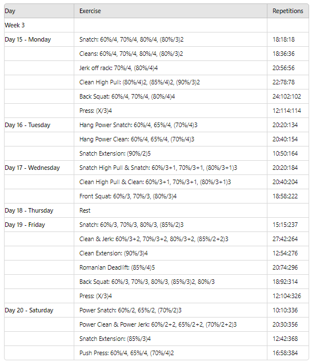Click the Clean High Pull (80%/4)2 cell
Screen dimensions: 312x362
pyautogui.click(x=171, y=82)
